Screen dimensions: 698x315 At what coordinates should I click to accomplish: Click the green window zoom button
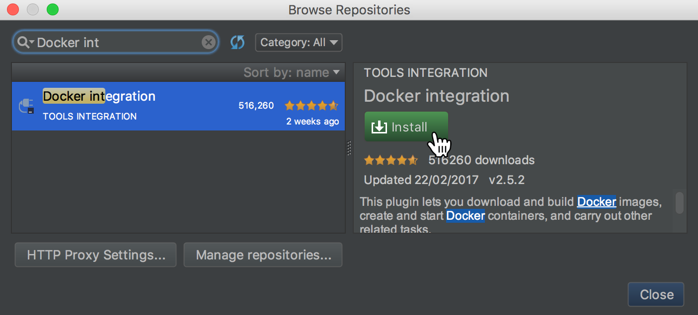coord(53,9)
